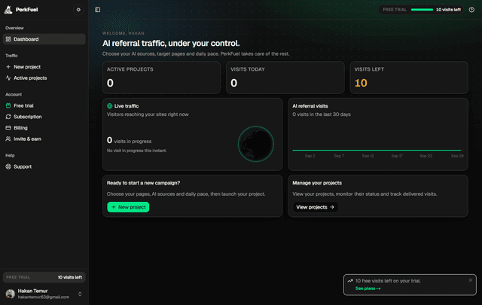The width and height of the screenshot is (482, 305).
Task: Click the orange Visits Left value 10
Action: tap(361, 83)
